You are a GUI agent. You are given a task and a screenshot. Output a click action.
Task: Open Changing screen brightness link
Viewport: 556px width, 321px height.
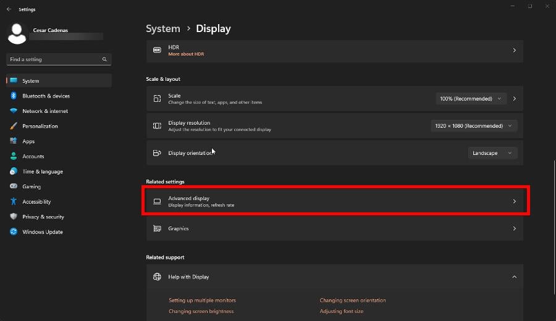(x=201, y=311)
